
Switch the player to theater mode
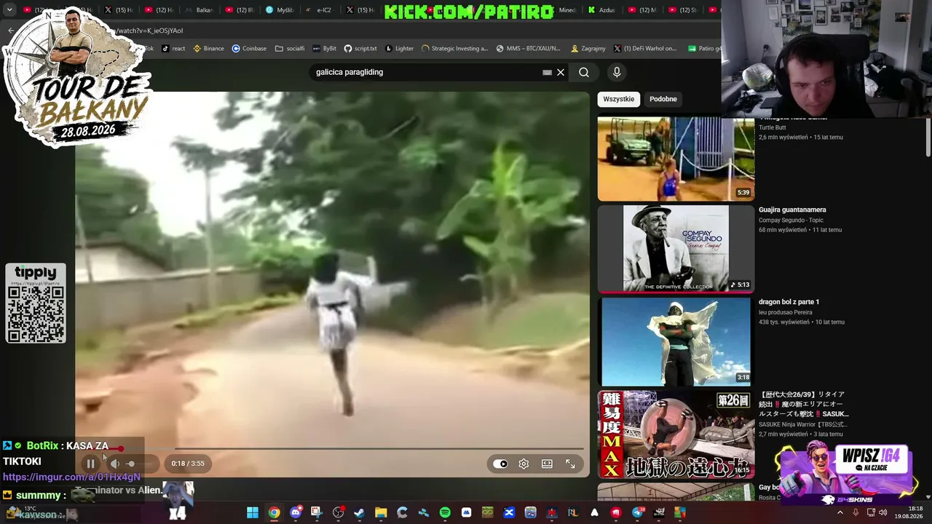(547, 464)
